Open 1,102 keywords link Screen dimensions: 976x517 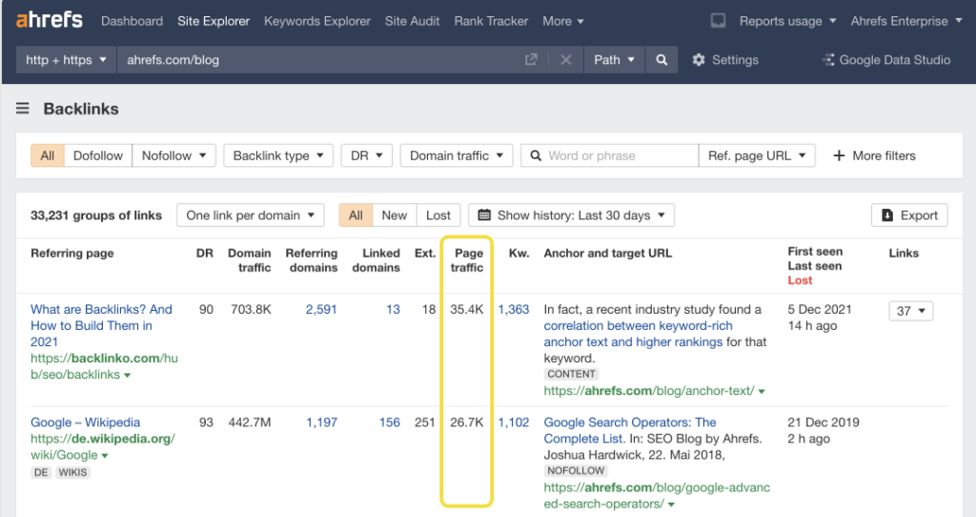tap(514, 423)
